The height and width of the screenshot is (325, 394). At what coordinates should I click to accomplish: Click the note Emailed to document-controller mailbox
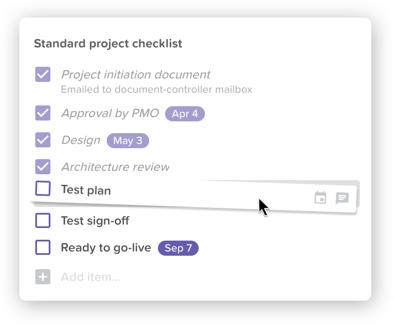(157, 89)
